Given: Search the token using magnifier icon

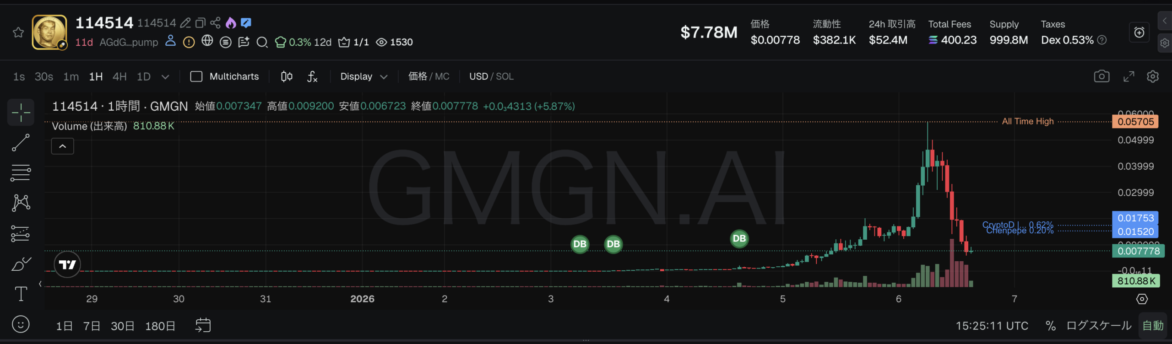Looking at the screenshot, I should coord(262,43).
